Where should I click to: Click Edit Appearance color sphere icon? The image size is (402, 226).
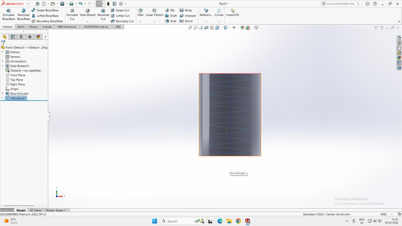pos(242,28)
